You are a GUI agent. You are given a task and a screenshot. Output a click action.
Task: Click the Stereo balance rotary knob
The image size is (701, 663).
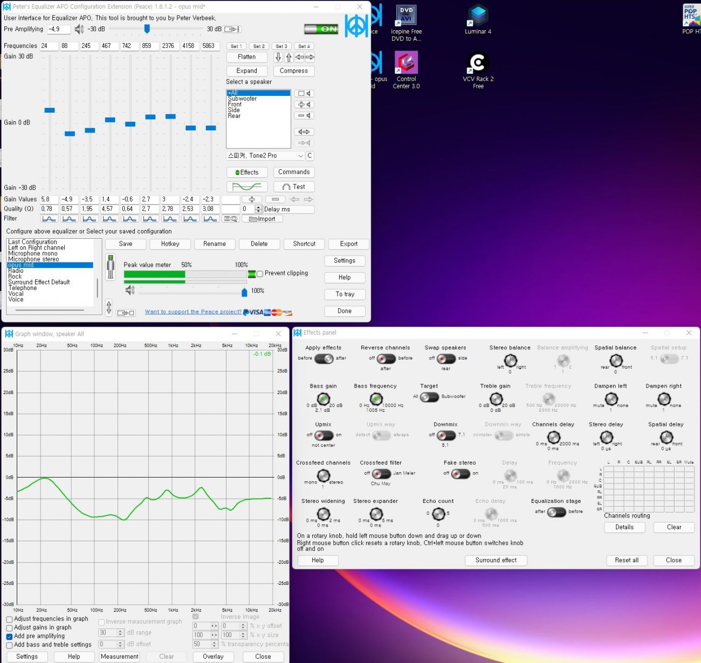(x=510, y=361)
